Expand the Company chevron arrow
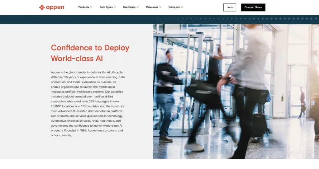Image resolution: width=319 pixels, height=169 pixels. point(182,7)
